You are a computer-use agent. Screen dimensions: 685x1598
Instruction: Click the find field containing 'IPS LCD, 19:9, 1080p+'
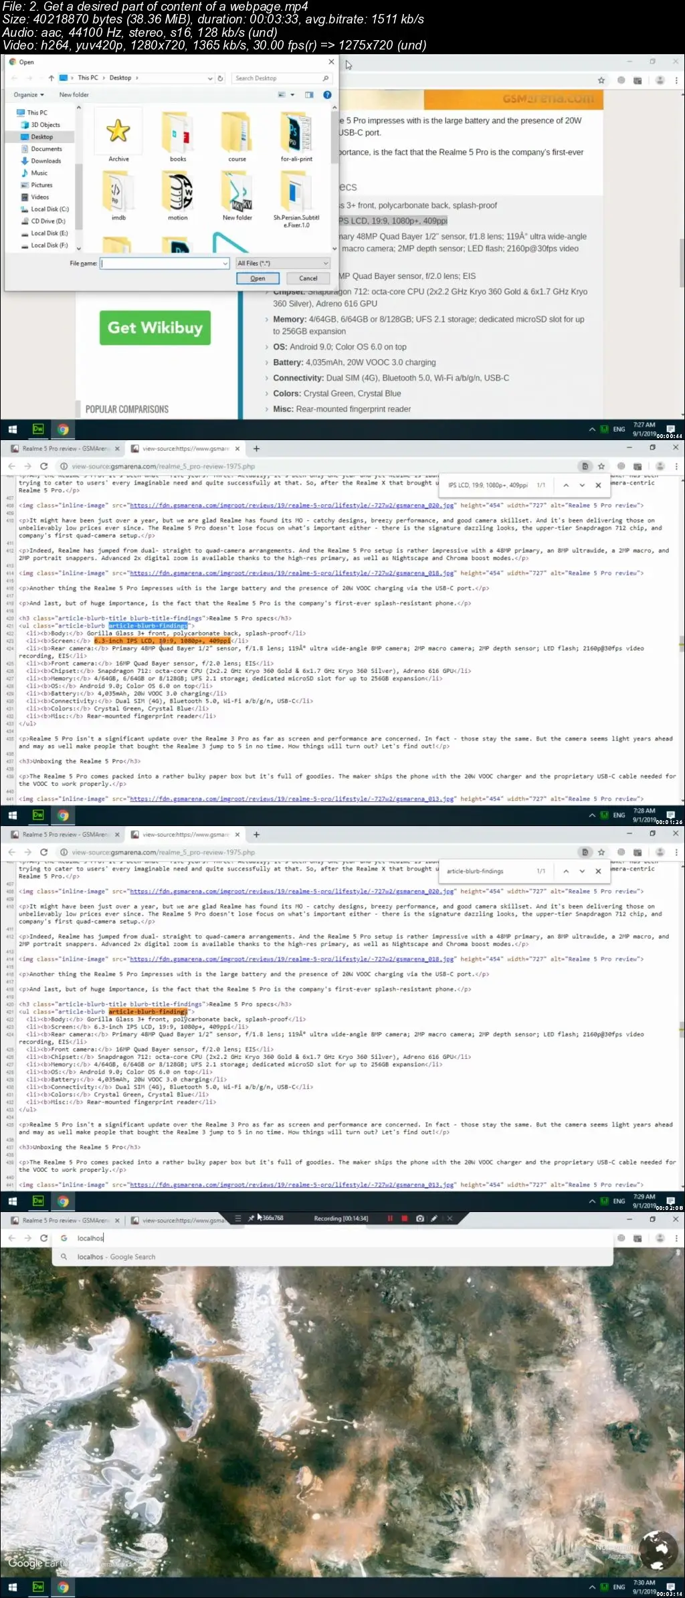coord(488,486)
